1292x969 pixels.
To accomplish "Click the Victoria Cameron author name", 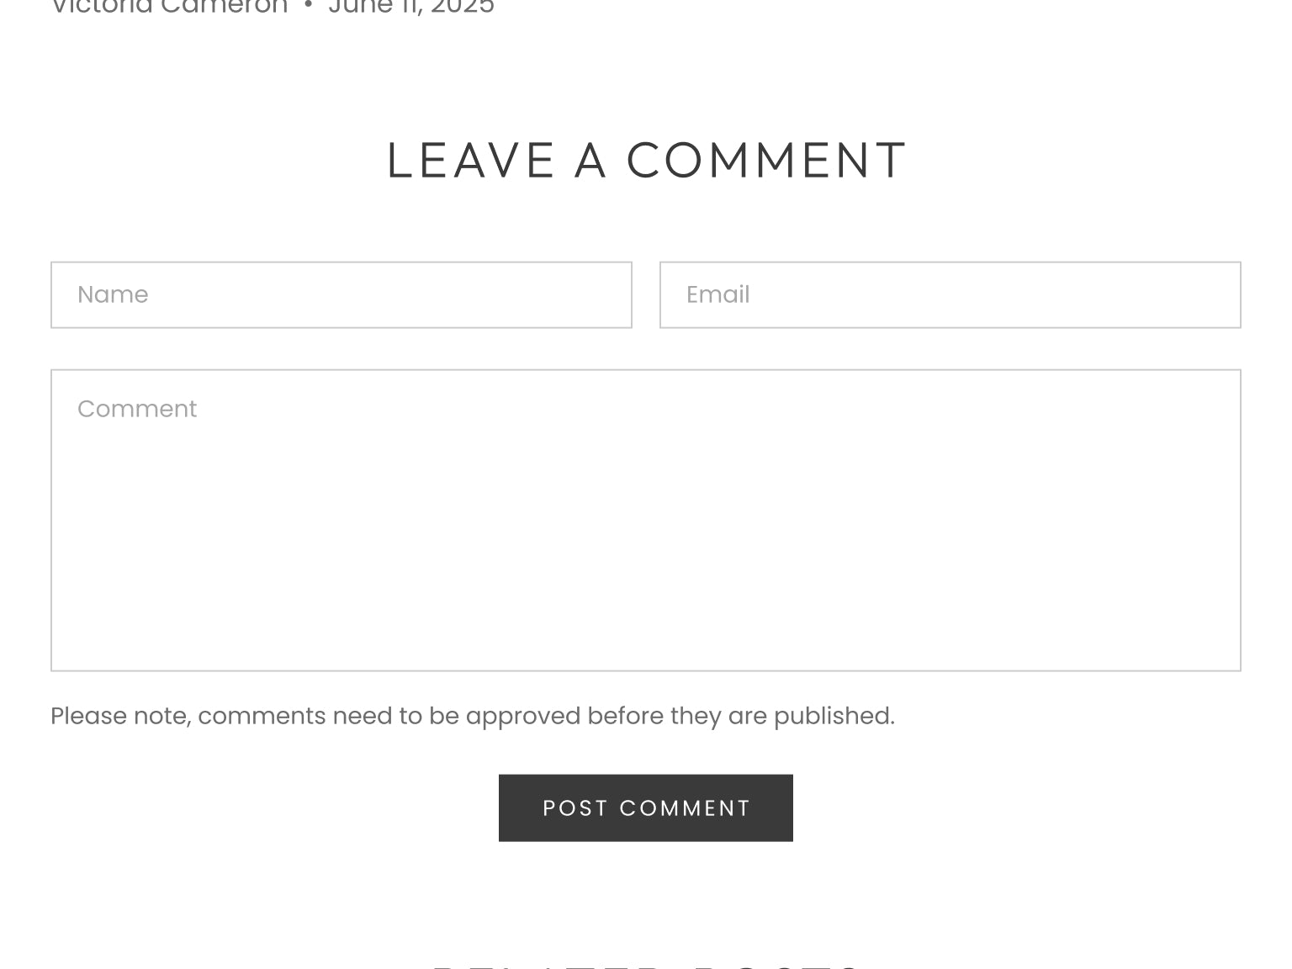I will pos(169,7).
